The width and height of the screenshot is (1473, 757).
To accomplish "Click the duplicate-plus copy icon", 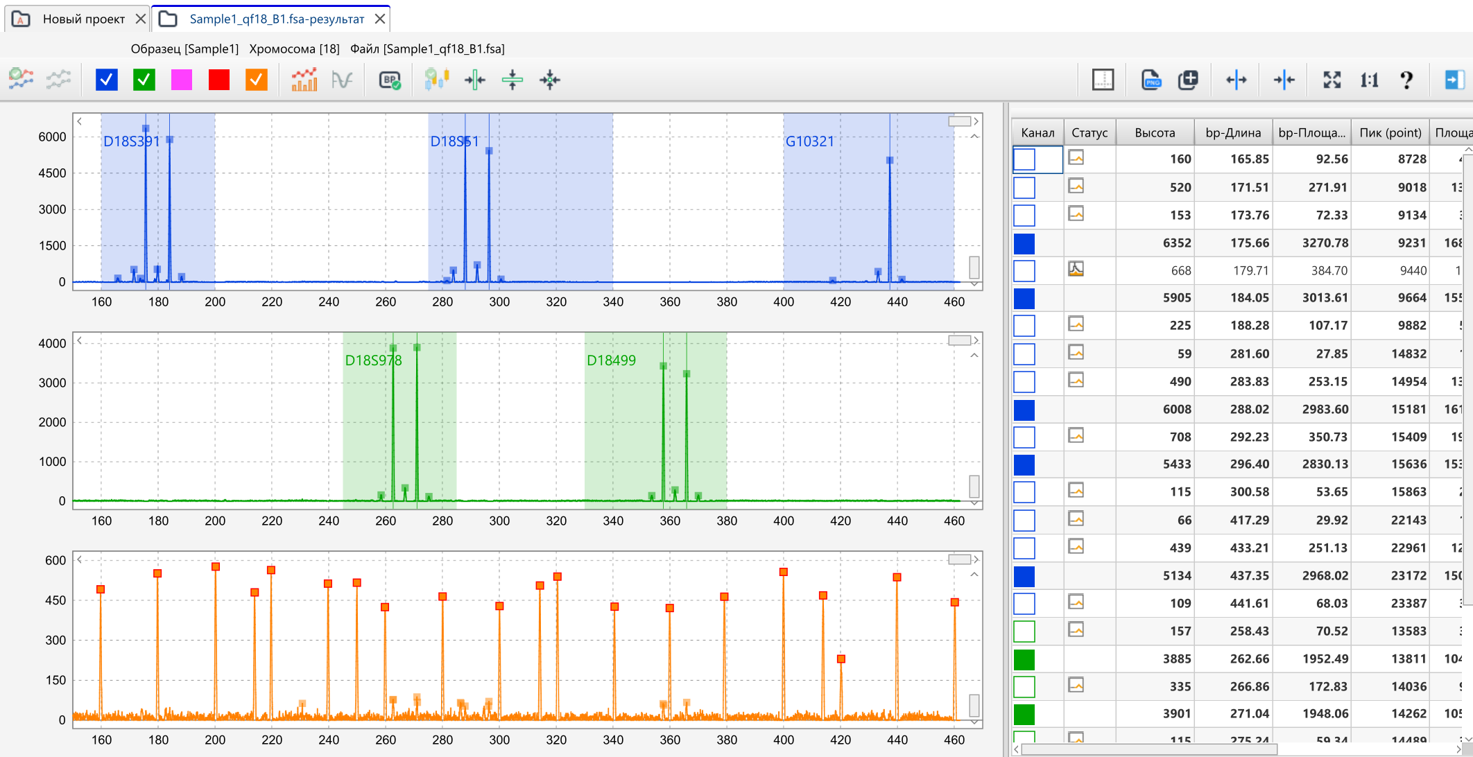I will [1188, 80].
